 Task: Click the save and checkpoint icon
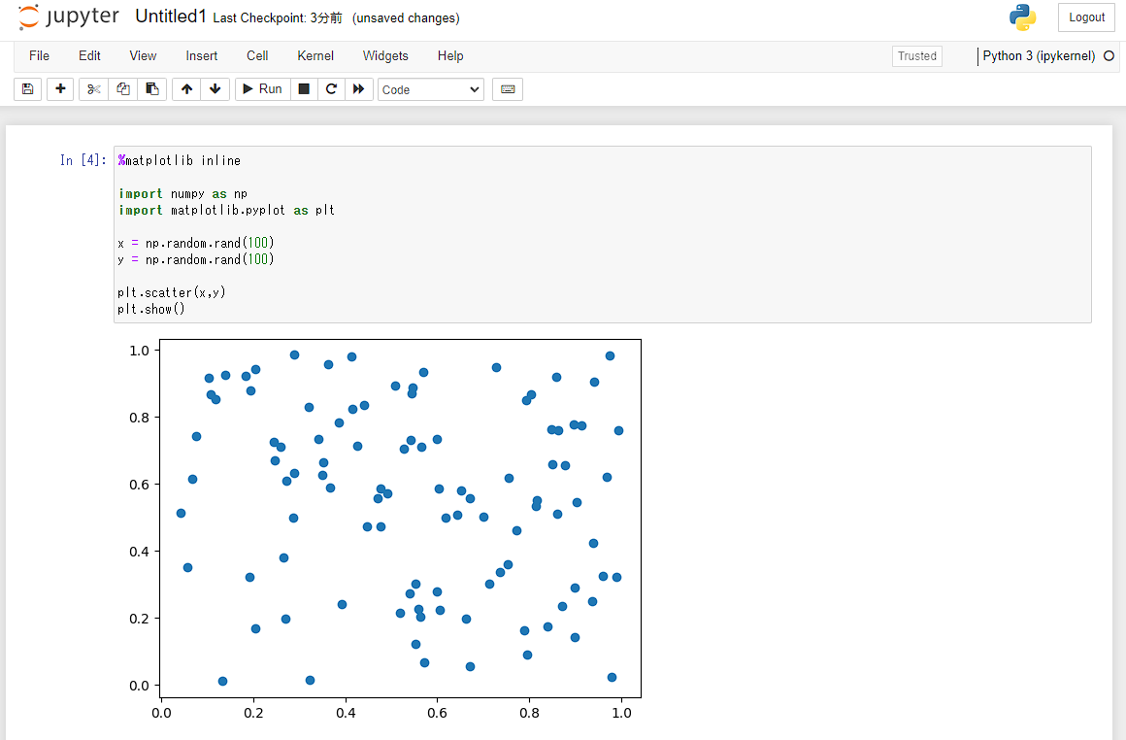click(x=27, y=89)
